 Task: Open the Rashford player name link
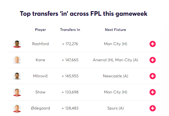click(x=40, y=44)
